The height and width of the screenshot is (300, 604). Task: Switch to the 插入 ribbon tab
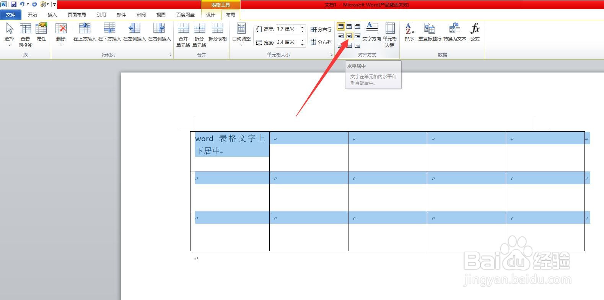coord(52,15)
